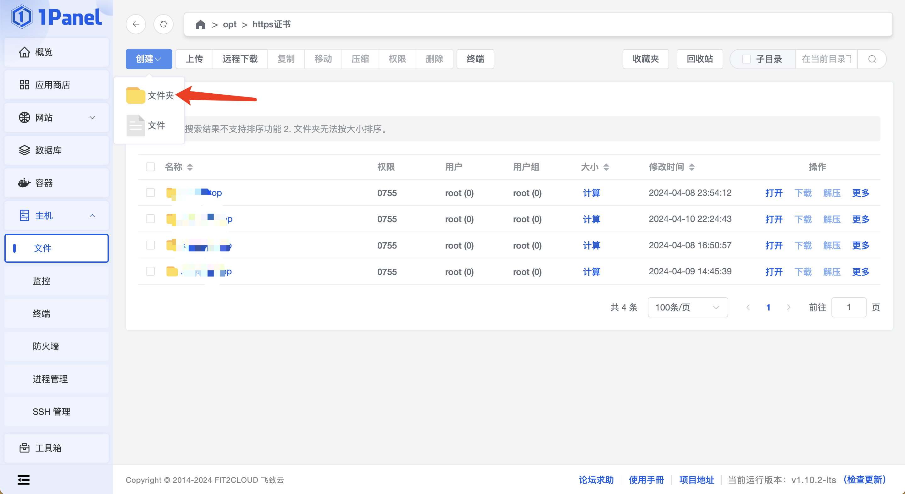Click the host server icon
The width and height of the screenshot is (905, 494).
[24, 215]
